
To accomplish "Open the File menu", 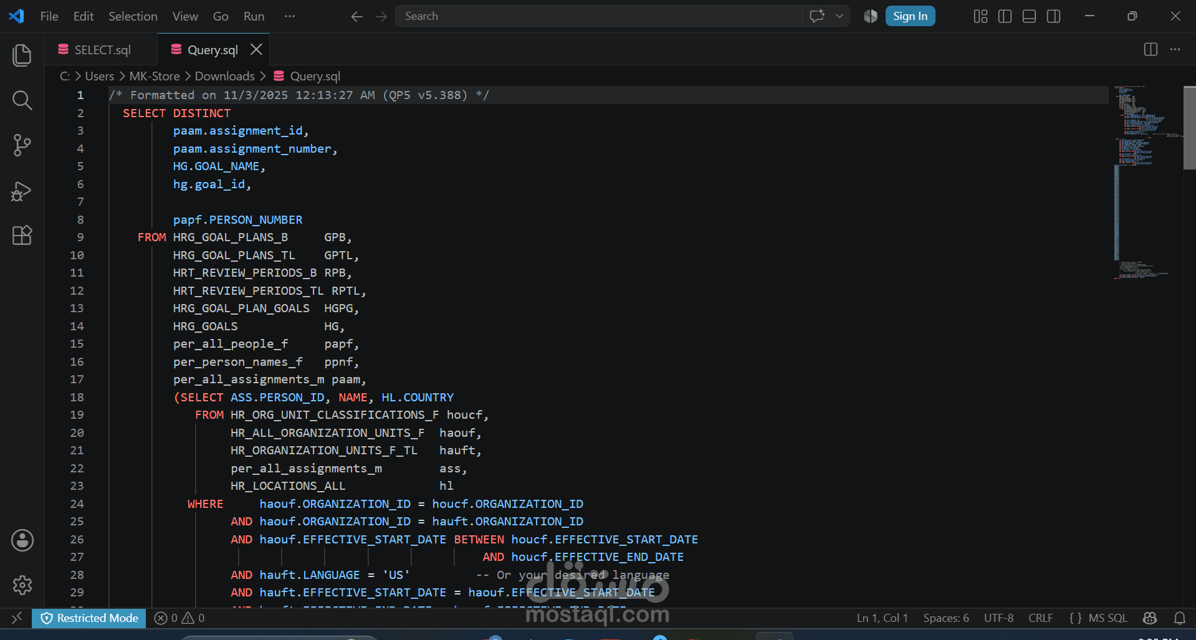I will coord(49,16).
